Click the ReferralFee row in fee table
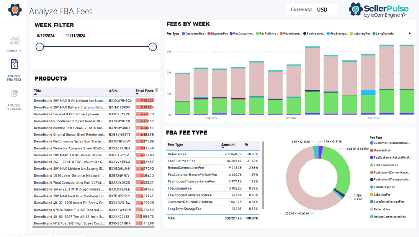The width and height of the screenshot is (419, 237). tap(213, 154)
